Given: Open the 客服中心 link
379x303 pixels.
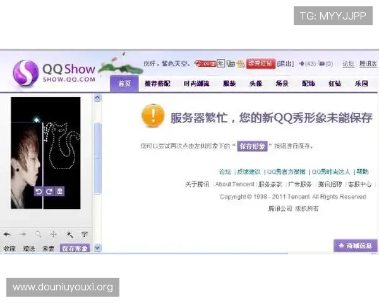Looking at the screenshot, I should 359,184.
